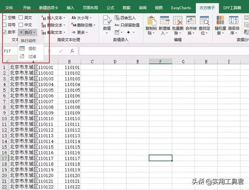The image size is (249, 190).
Task: Collapse the 执行 dropdown button
Action: coord(28,32)
